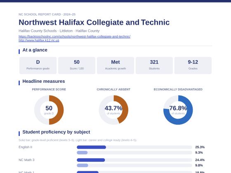Image resolution: width=231 pixels, height=173 pixels.
Task: Select the Score / 100 card
Action: [x=77, y=65]
